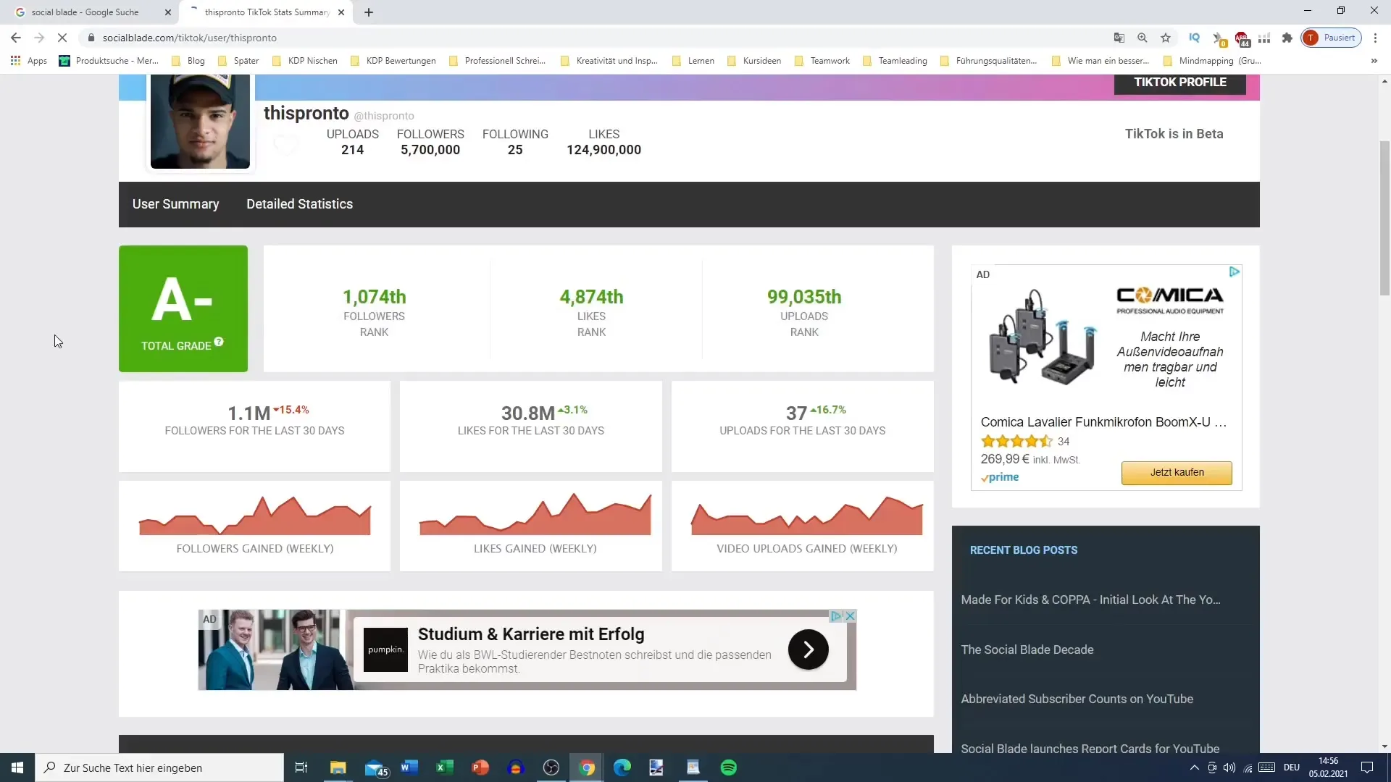This screenshot has height=782, width=1391.
Task: Open the extensions puzzle piece menu
Action: point(1287,38)
